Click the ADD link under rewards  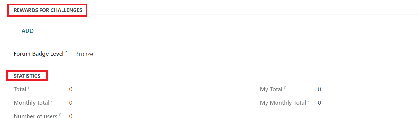pos(28,31)
